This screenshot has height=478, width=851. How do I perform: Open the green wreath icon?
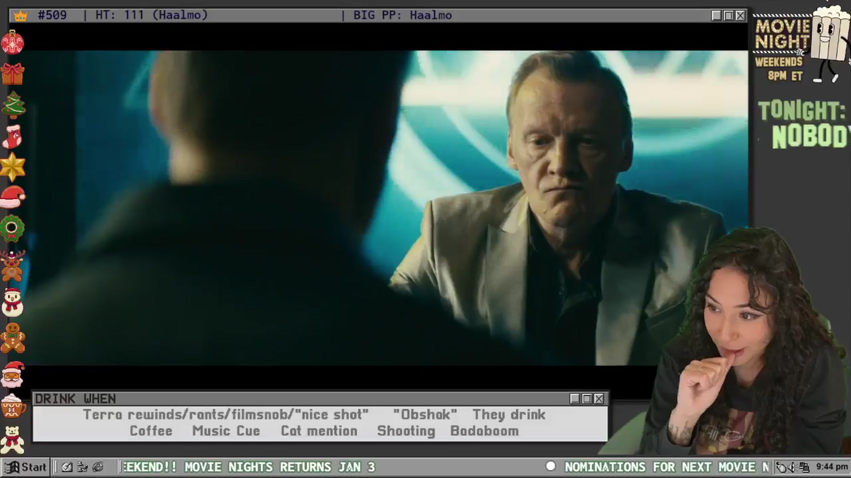coord(12,228)
